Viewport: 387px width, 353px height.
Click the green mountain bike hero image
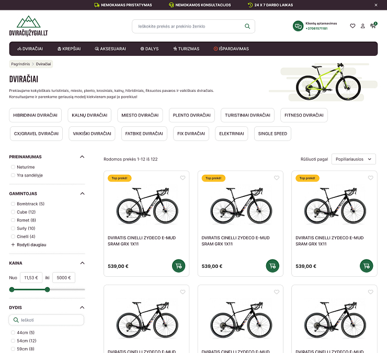pos(328,81)
